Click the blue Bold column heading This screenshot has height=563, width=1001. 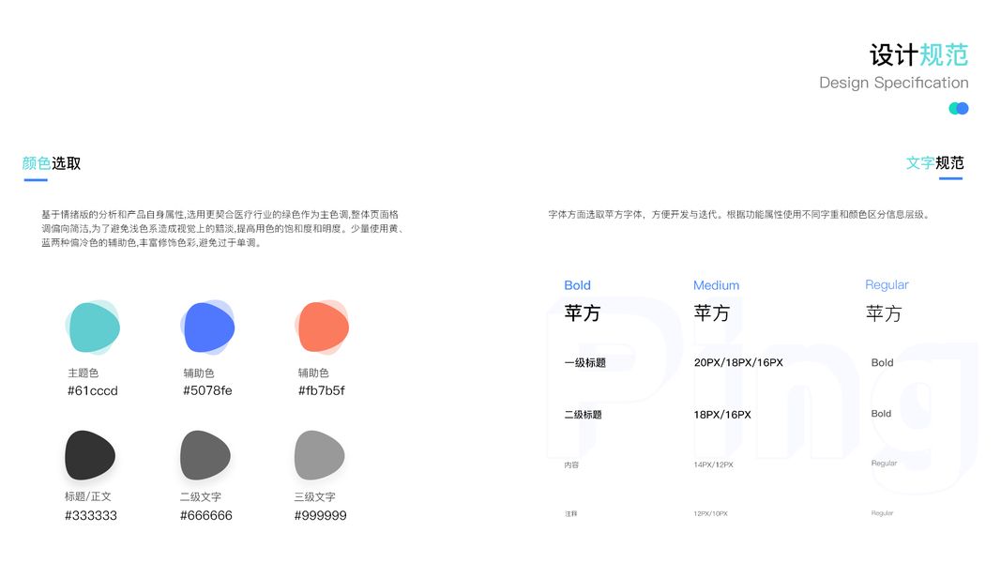tap(577, 285)
